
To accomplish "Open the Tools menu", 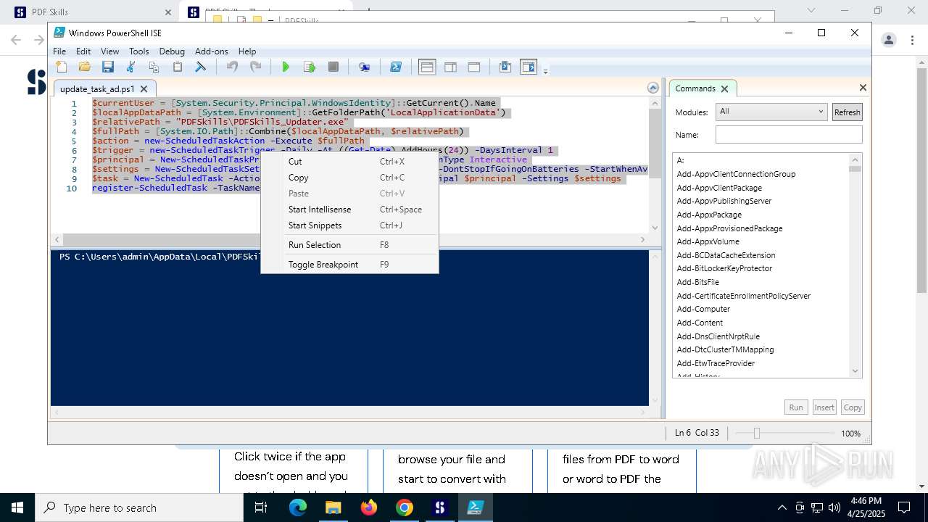I will point(139,51).
